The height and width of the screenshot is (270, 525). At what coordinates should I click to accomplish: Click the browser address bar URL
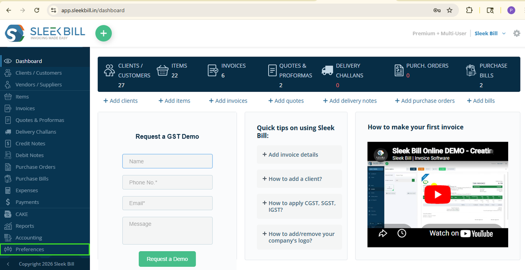click(x=93, y=10)
